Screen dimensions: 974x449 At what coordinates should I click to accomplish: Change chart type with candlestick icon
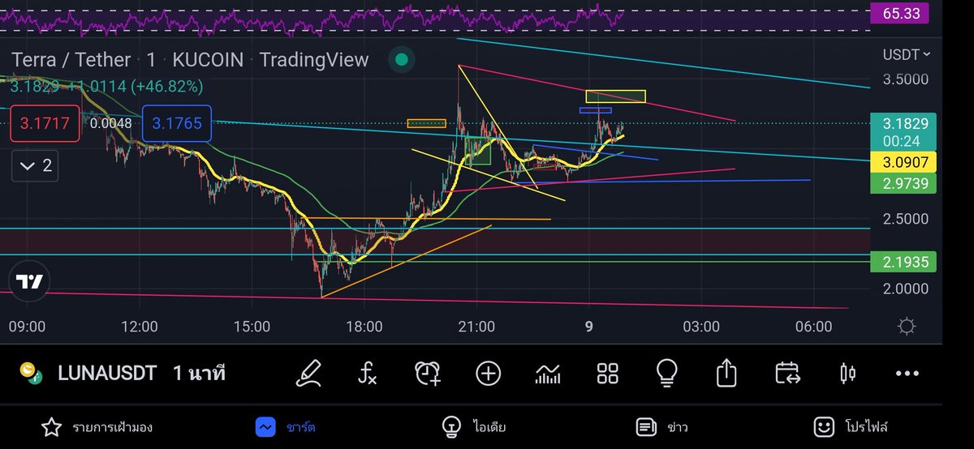point(847,374)
